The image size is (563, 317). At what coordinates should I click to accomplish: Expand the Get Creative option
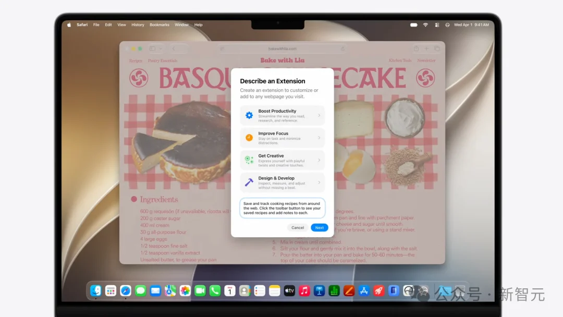pos(282,160)
